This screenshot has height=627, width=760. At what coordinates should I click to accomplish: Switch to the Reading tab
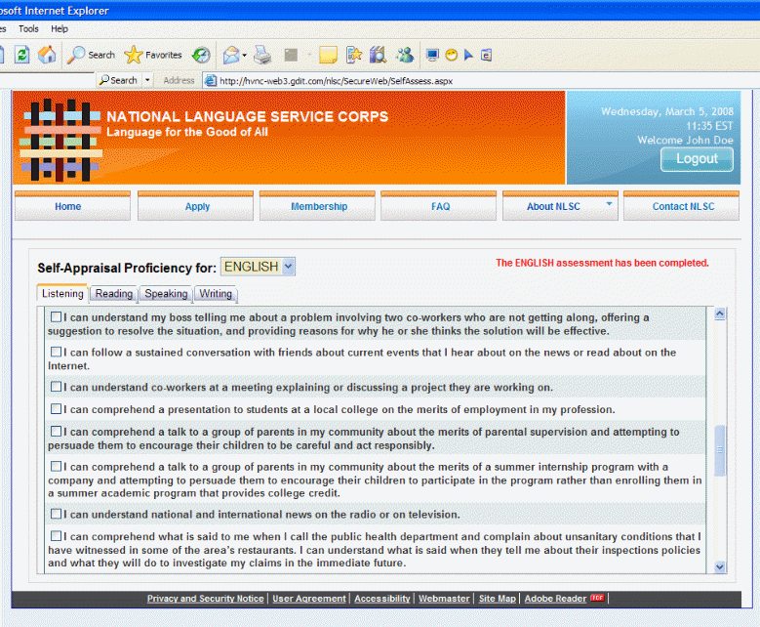(113, 294)
